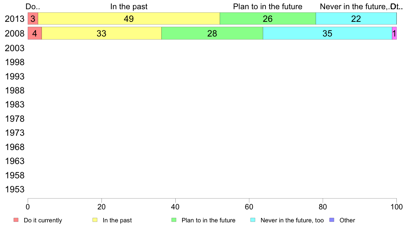Click the 1953 year label on the y-axis
The image size is (406, 251).
(14, 190)
